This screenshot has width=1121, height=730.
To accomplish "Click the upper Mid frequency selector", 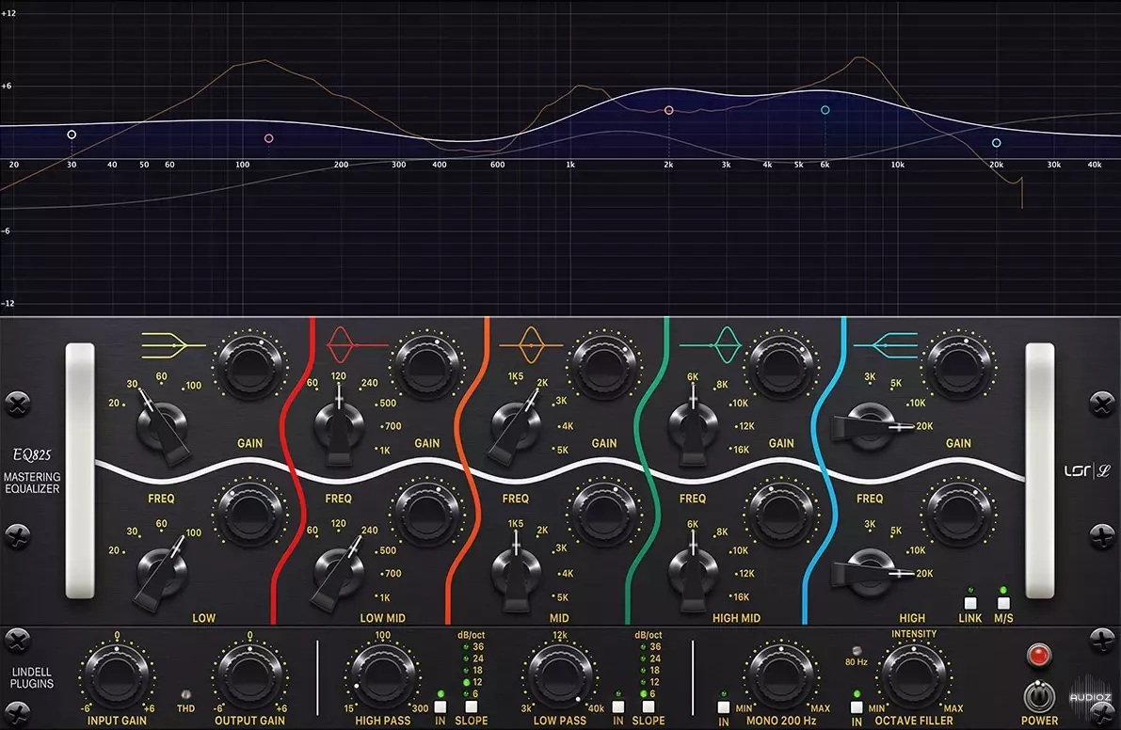I will tap(516, 426).
